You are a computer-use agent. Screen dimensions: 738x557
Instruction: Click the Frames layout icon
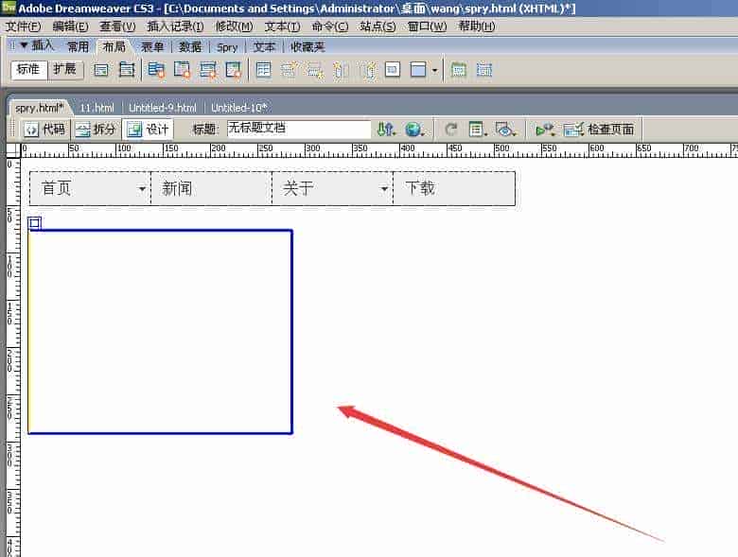(418, 70)
